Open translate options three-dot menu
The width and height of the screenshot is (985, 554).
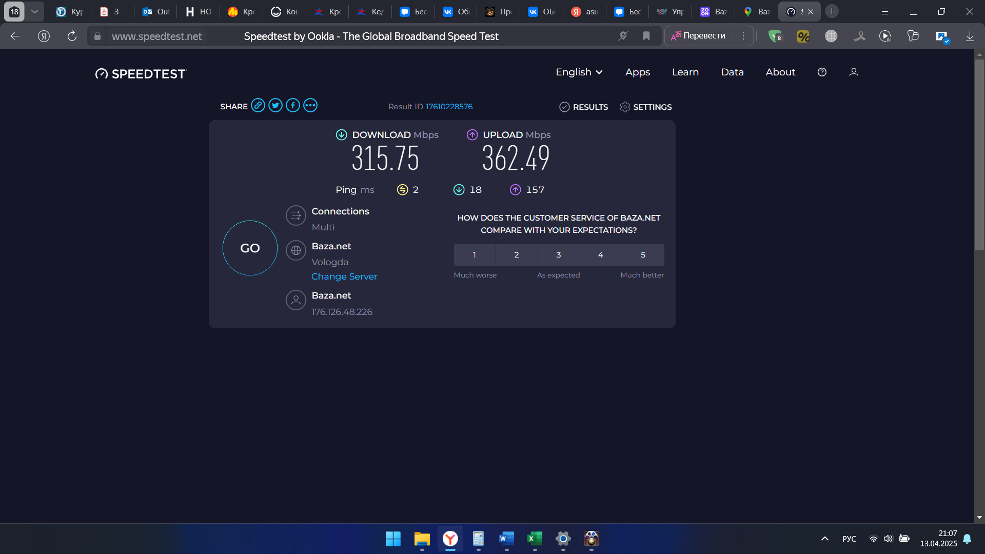[x=743, y=36]
